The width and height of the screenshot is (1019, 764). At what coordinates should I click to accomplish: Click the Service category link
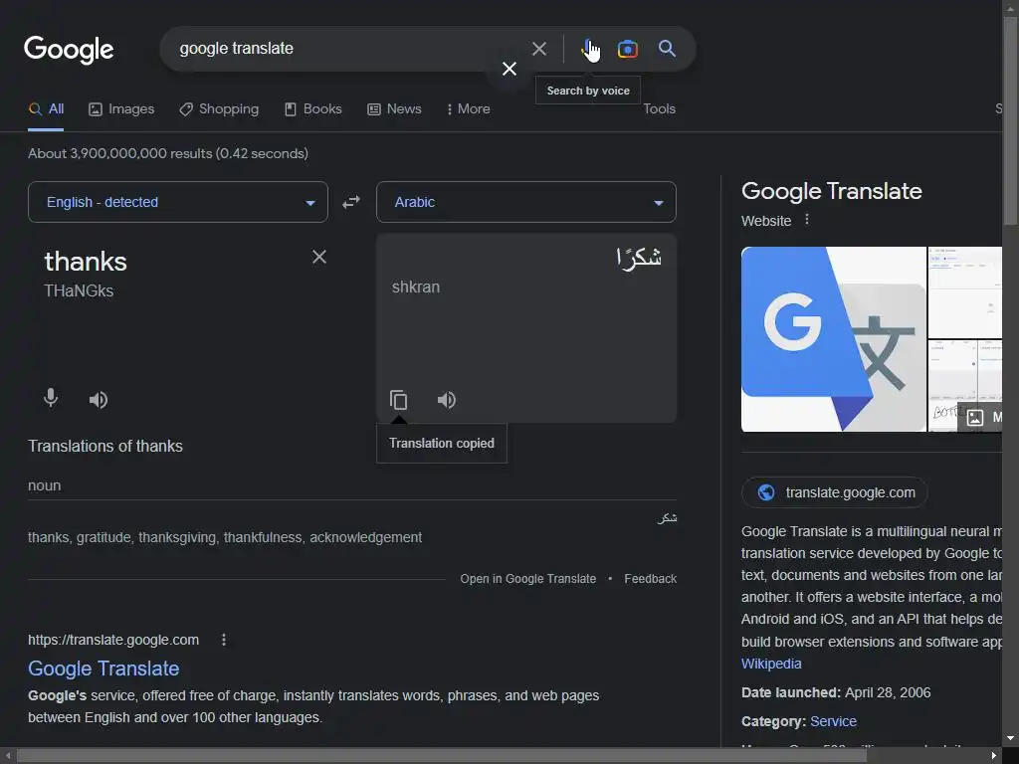pos(833,721)
